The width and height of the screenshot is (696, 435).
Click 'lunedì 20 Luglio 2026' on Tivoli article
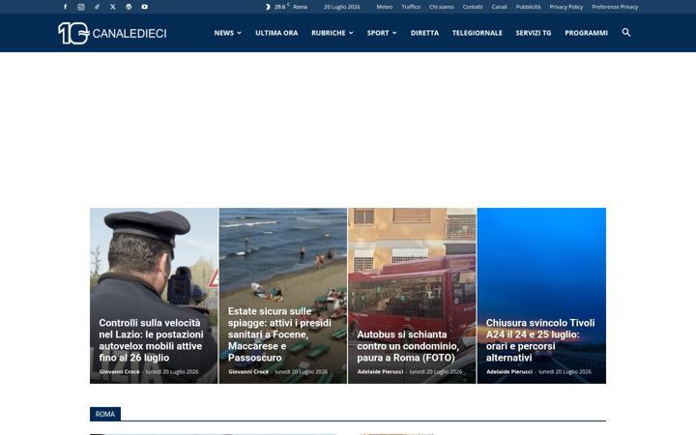565,371
